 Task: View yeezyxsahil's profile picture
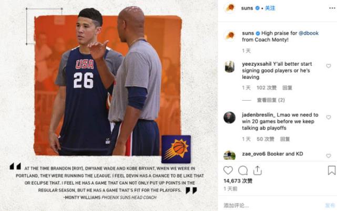point(230,67)
